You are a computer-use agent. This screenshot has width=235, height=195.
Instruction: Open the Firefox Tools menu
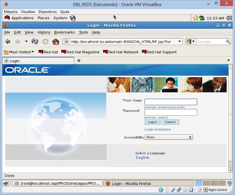[x=83, y=32]
